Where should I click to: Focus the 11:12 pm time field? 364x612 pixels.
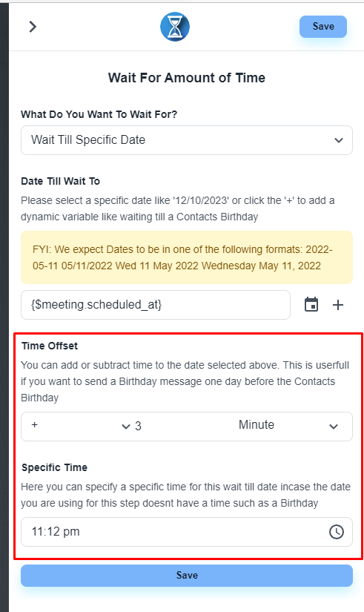tap(187, 532)
